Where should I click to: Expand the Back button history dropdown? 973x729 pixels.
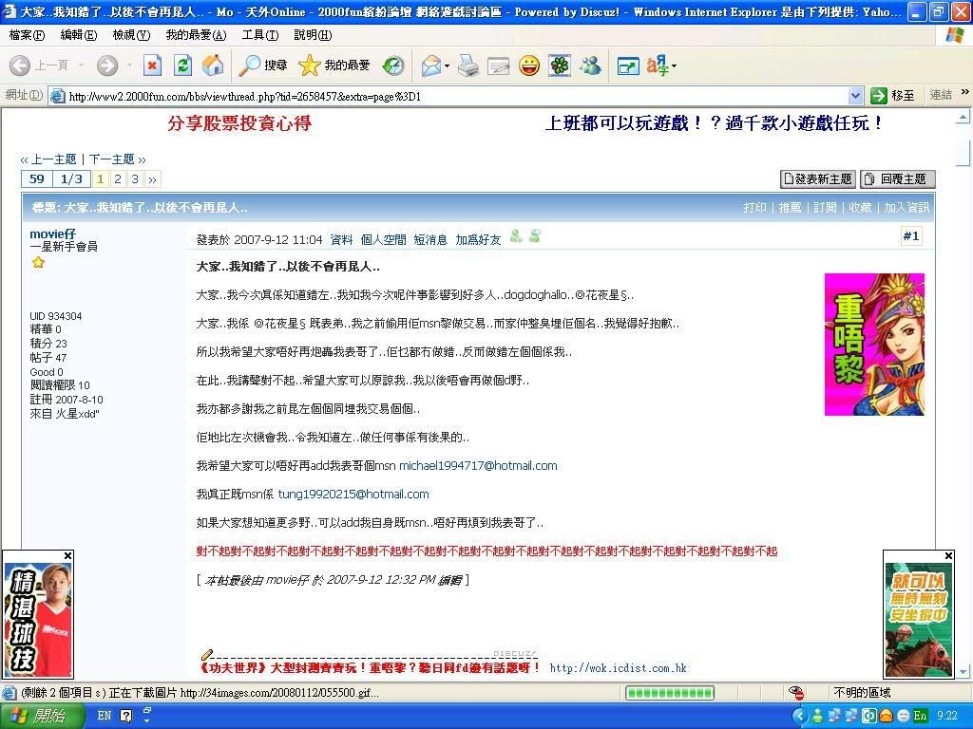[x=81, y=65]
